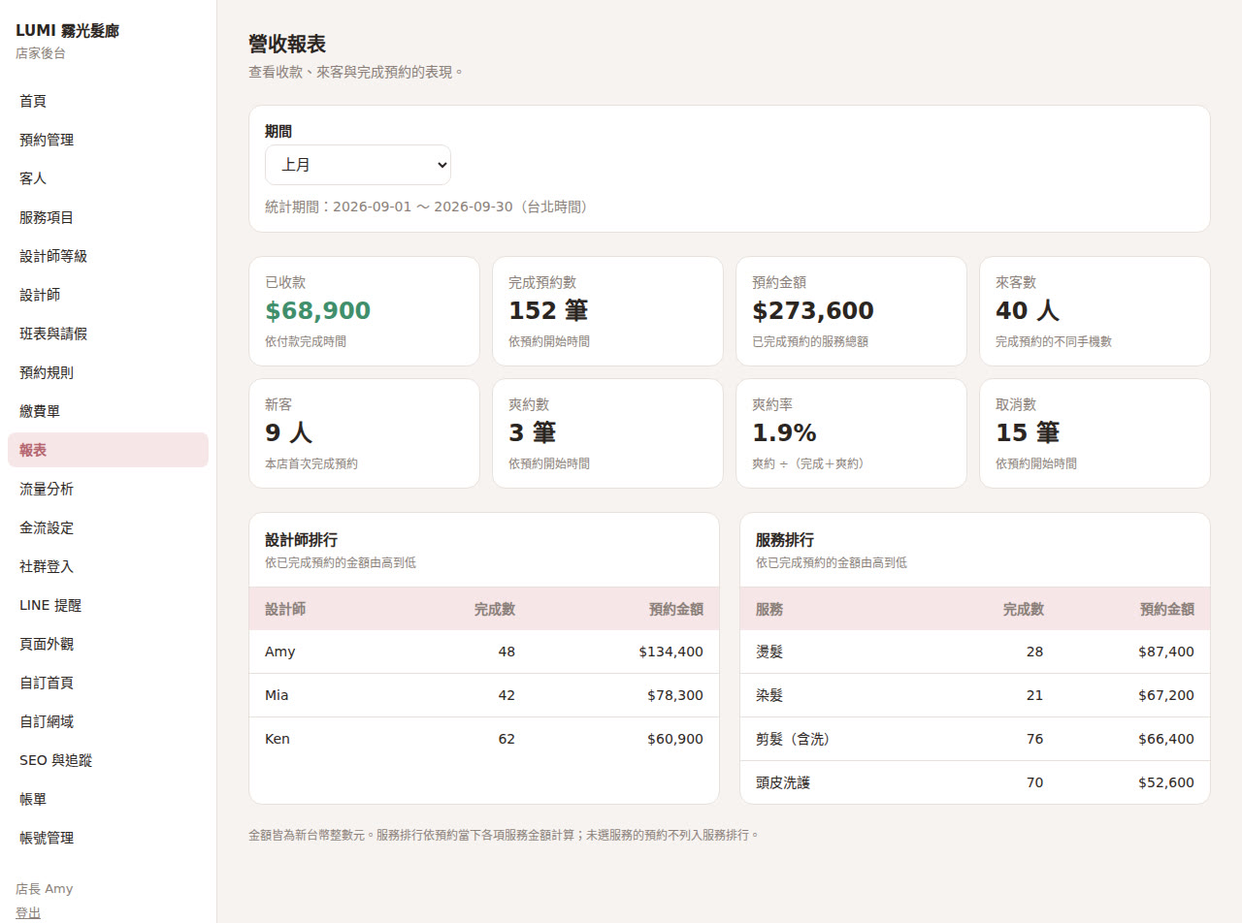Click the 152 筆 completed bookings value

[548, 311]
